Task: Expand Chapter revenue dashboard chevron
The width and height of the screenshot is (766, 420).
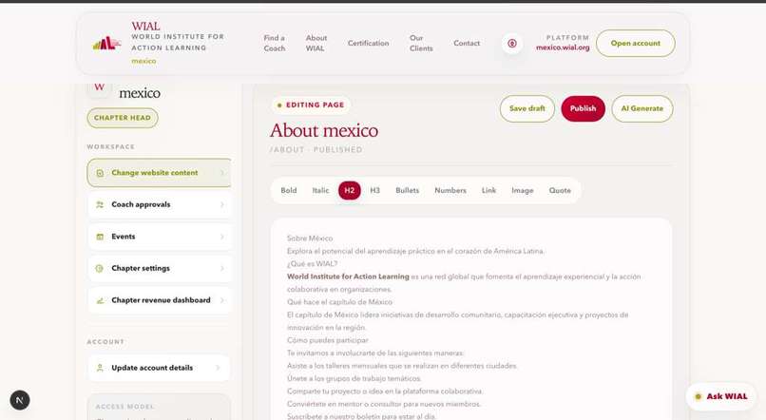Action: point(222,300)
